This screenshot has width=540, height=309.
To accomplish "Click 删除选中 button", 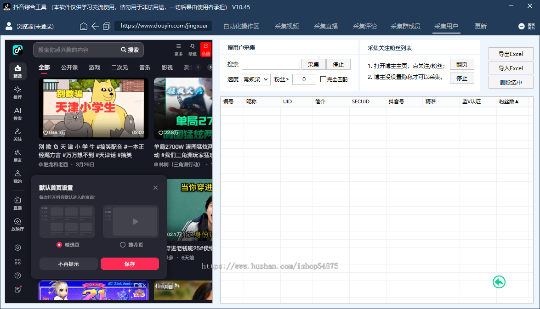I will pos(511,82).
